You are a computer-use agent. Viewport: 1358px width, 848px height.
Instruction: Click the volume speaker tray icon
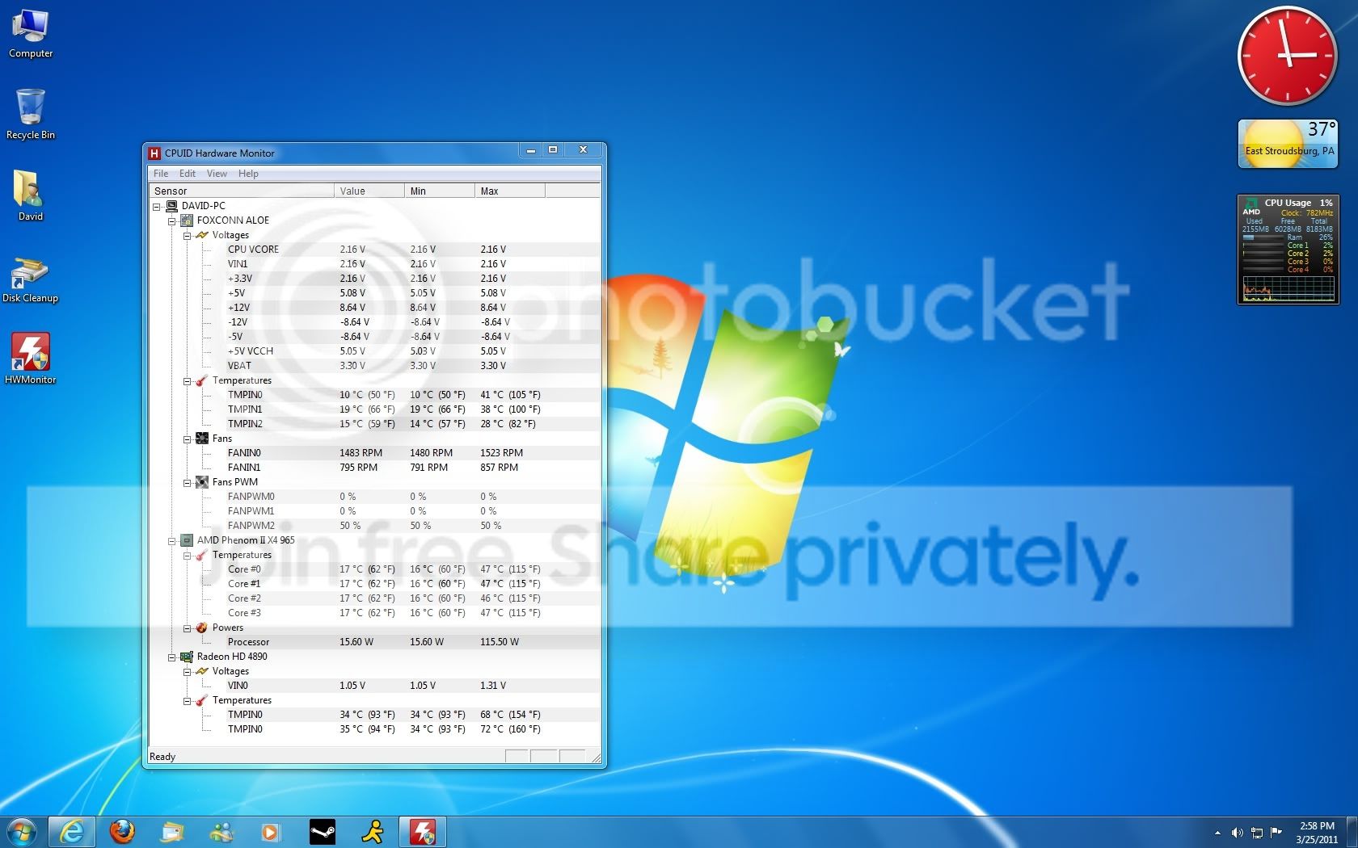(1237, 832)
